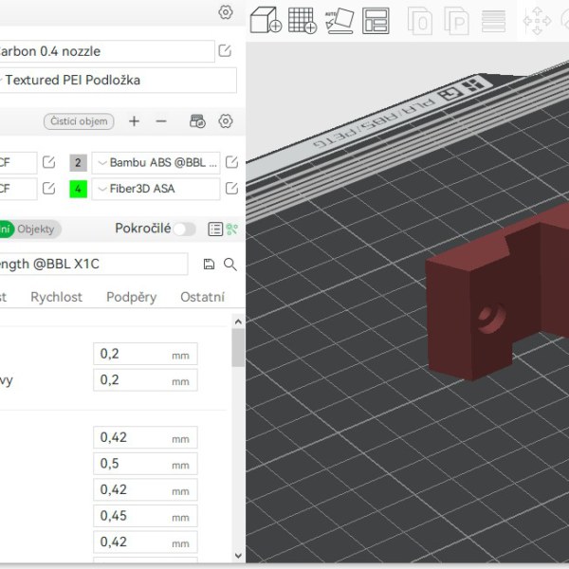This screenshot has height=569, width=569.
Task: Search settings using the magnifier icon
Action: pyautogui.click(x=229, y=265)
